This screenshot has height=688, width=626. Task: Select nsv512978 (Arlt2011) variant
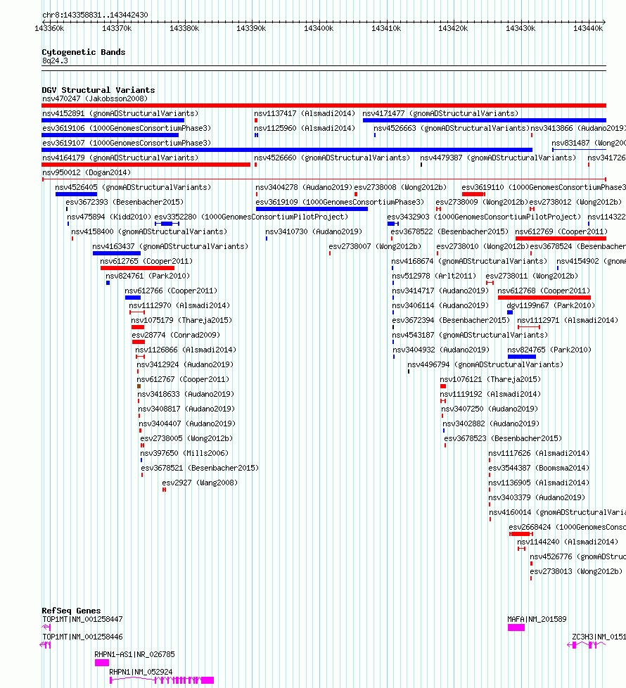point(434,276)
